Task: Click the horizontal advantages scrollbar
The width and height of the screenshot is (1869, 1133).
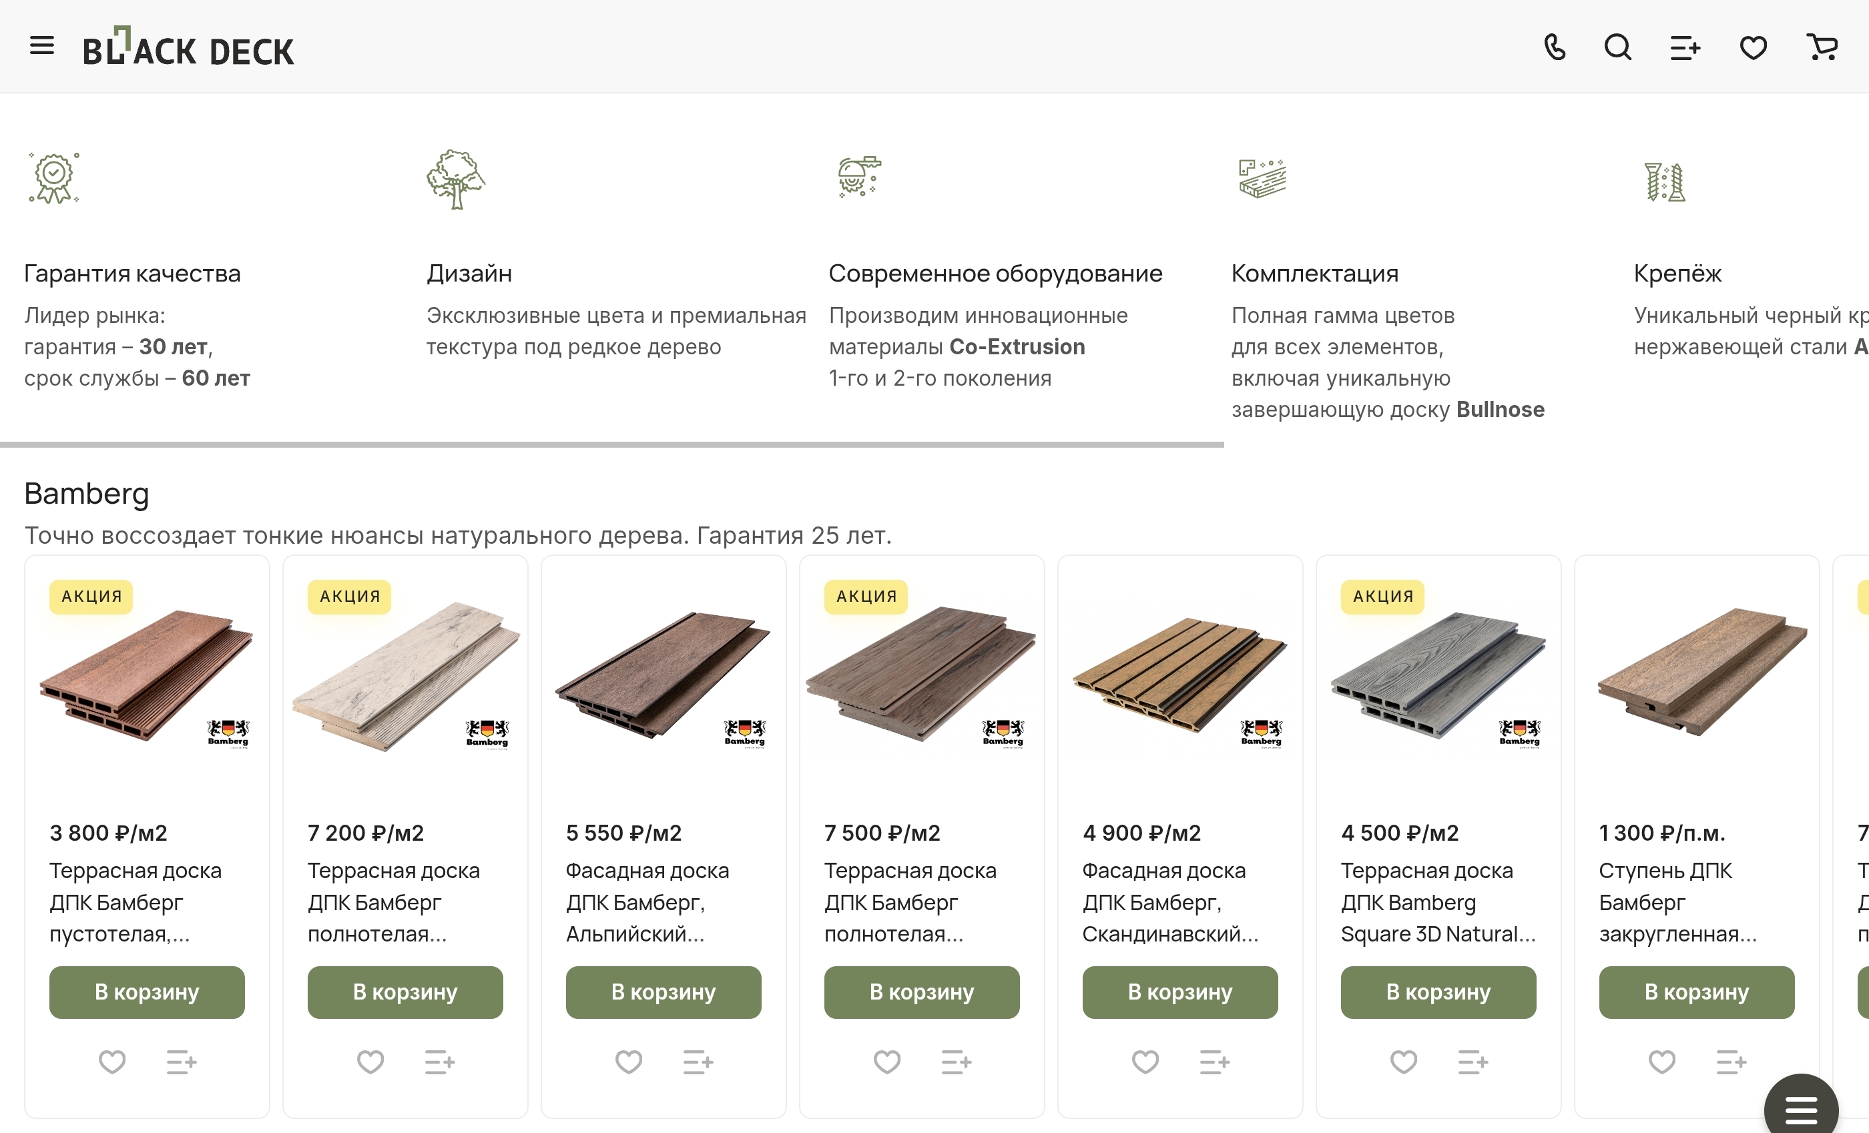Action: click(611, 445)
